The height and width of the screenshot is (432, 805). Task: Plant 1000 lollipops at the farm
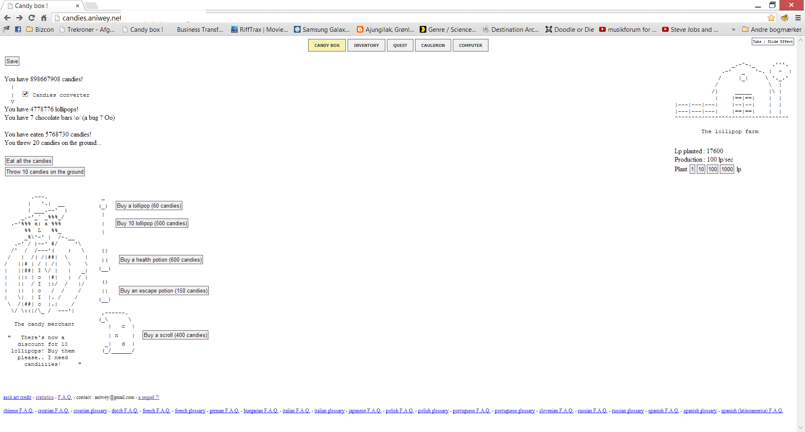click(727, 169)
